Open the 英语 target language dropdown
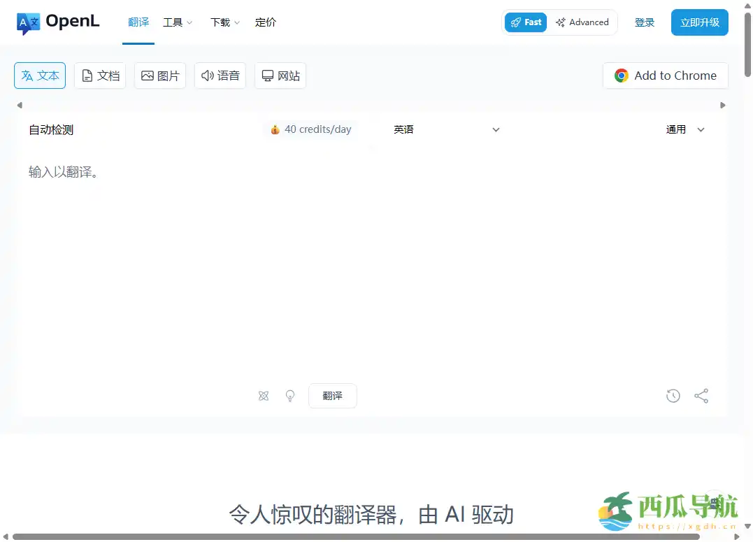Screen dimensions: 753x542 tap(447, 129)
